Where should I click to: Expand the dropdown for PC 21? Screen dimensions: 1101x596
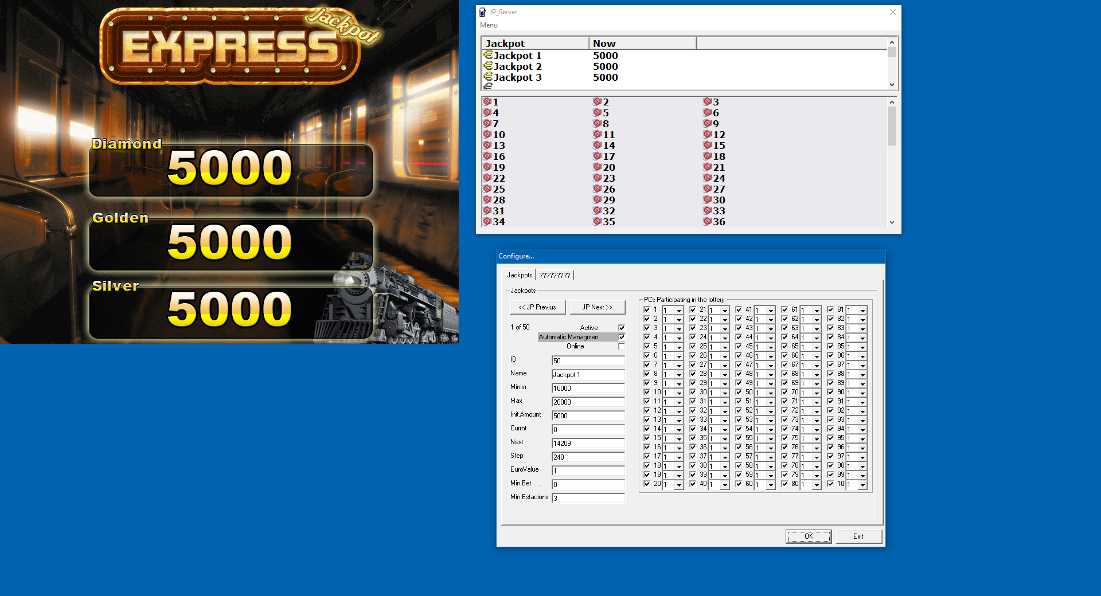(x=725, y=310)
